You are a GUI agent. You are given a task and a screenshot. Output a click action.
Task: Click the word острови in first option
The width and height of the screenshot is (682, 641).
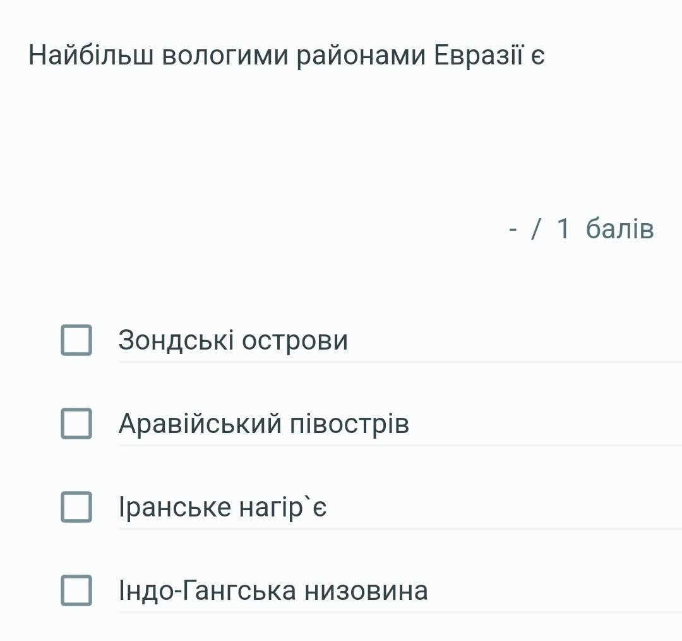tap(295, 341)
